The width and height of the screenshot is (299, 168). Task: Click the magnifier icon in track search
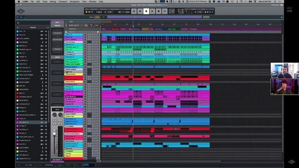pyautogui.click(x=18, y=23)
